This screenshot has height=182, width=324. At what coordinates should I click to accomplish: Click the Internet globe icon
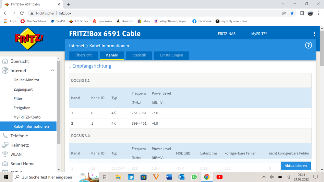5,71
